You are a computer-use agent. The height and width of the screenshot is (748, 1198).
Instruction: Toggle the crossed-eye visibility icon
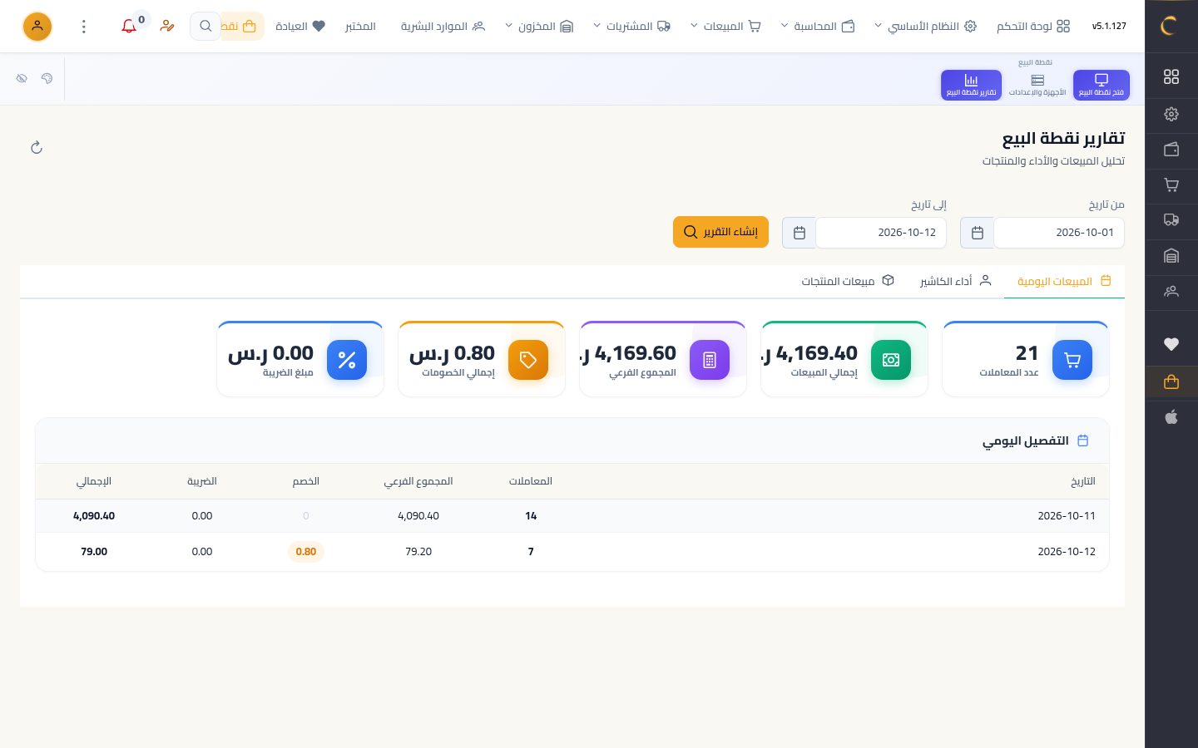click(22, 78)
